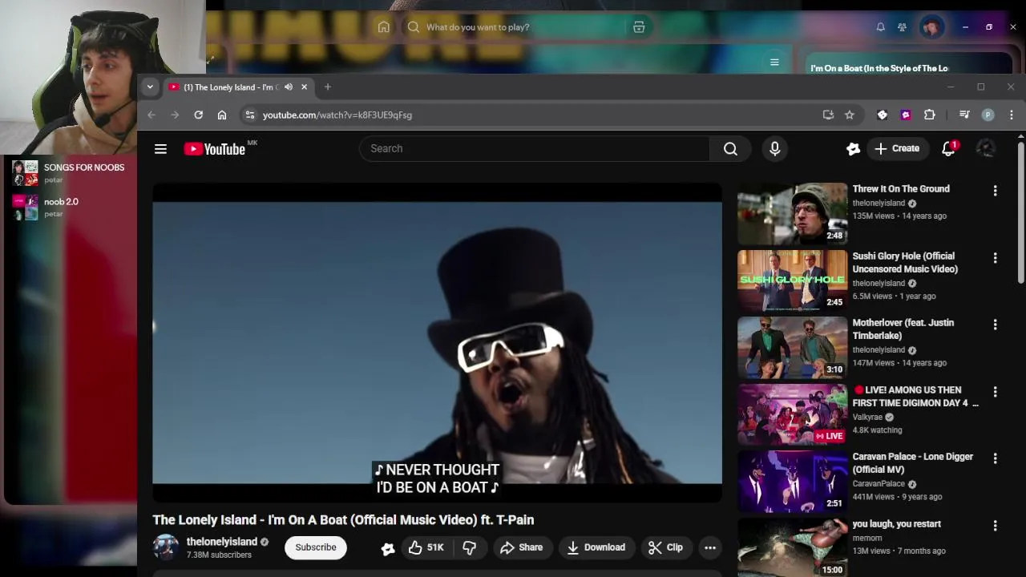Viewport: 1026px width, 577px height.
Task: Open thelonelyisland channel avatar
Action: pos(166,547)
